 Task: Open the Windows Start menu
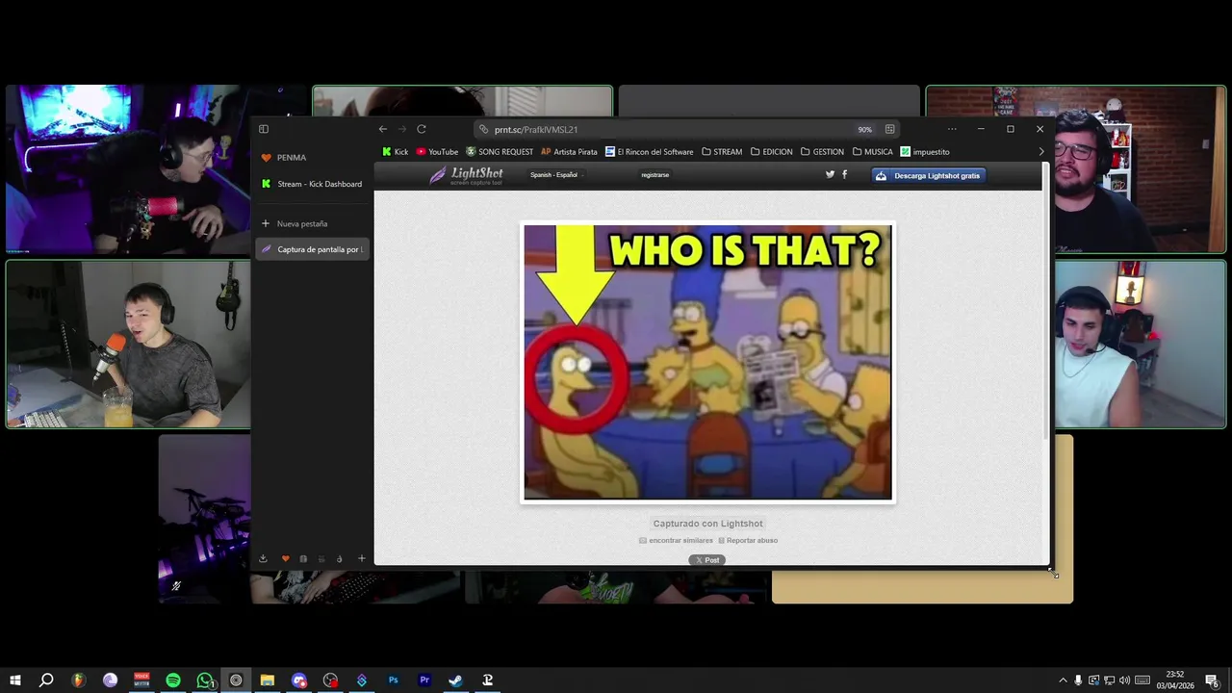coord(15,680)
